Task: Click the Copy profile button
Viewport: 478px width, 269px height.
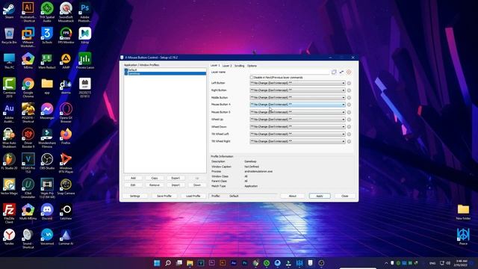Action: [155, 178]
